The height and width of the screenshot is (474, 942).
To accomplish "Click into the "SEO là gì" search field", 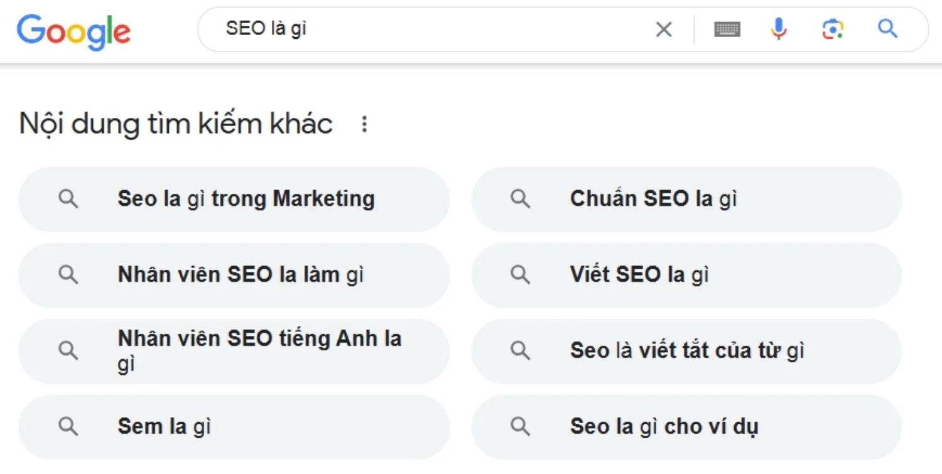I will tap(427, 29).
